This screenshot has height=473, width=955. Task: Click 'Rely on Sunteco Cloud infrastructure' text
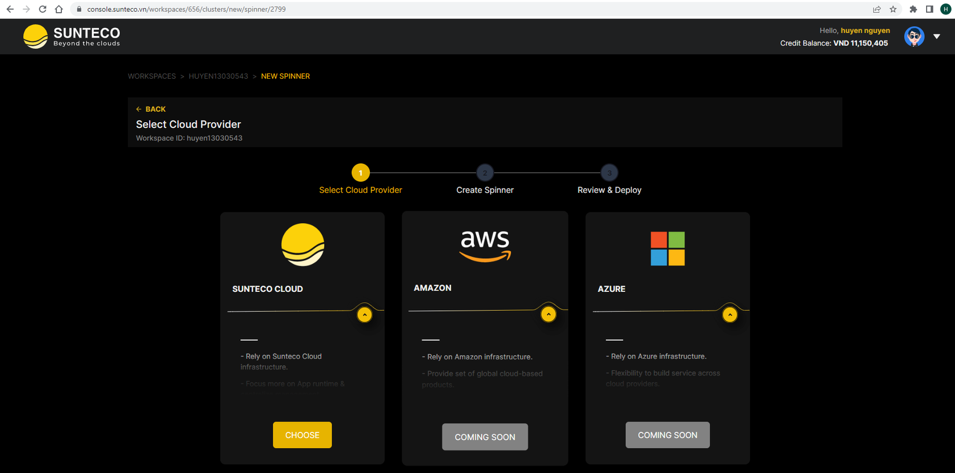pos(281,362)
